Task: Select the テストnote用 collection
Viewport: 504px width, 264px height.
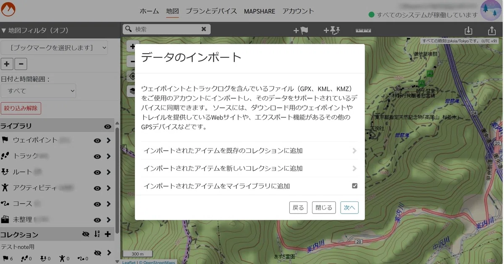Action: point(18,247)
